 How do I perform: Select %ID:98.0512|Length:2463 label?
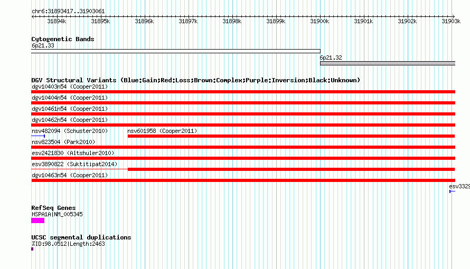[68, 244]
